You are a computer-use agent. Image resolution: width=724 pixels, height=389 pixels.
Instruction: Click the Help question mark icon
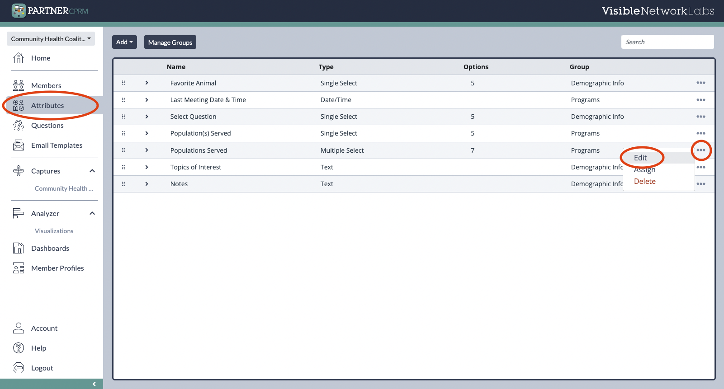coord(19,348)
